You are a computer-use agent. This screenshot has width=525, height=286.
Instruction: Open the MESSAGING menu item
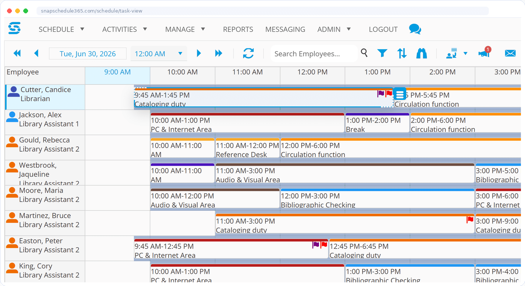pyautogui.click(x=285, y=29)
